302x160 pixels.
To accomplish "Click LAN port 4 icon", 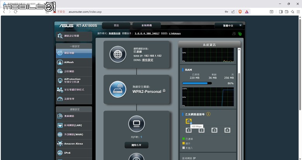I will (x=227, y=130).
